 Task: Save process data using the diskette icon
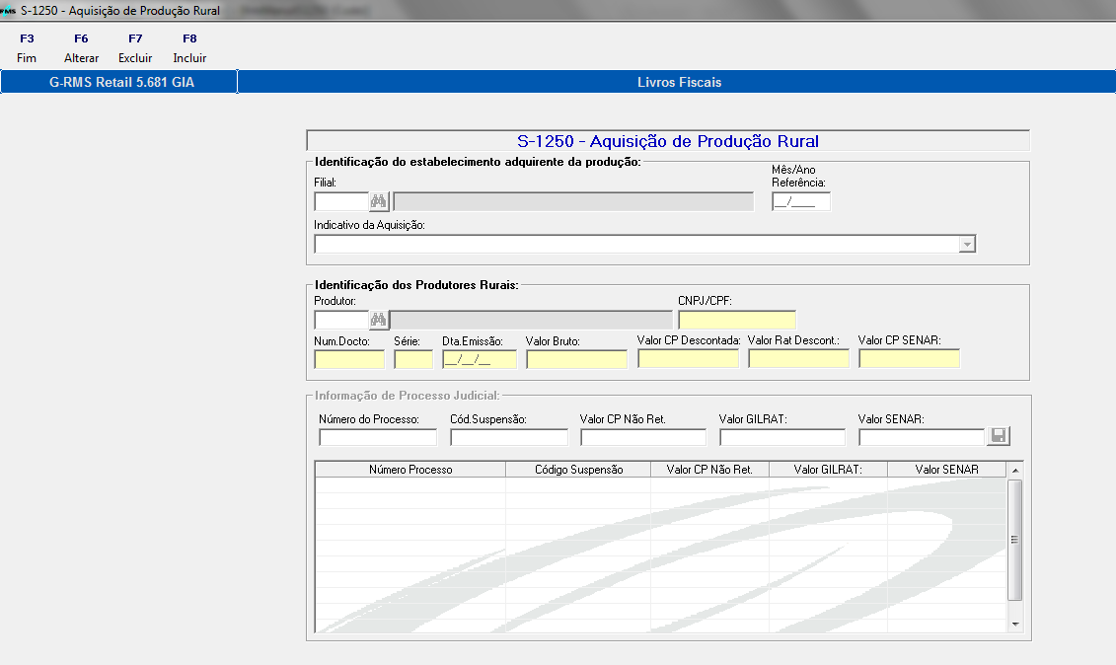(x=998, y=435)
